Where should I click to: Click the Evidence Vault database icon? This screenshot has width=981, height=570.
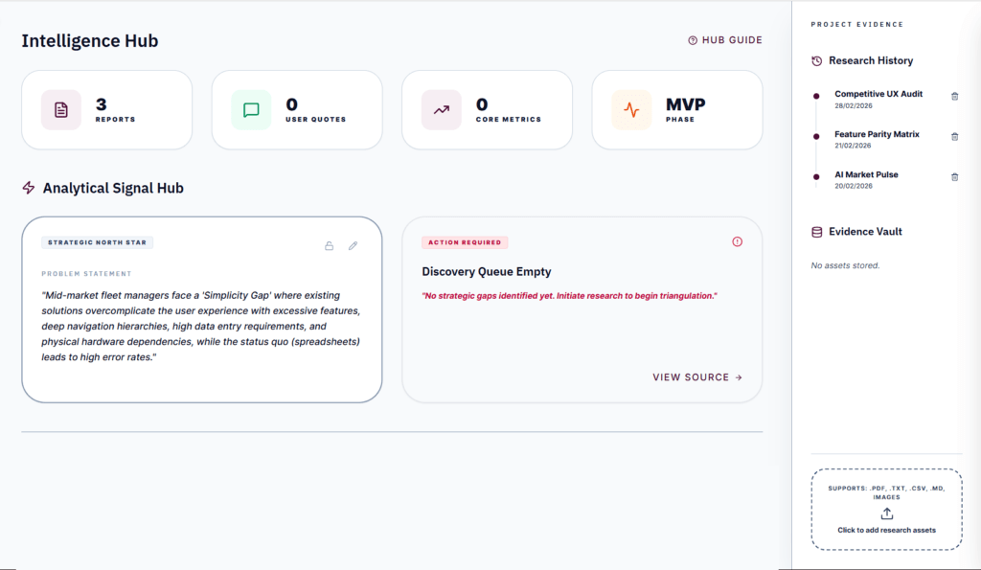[x=817, y=232]
